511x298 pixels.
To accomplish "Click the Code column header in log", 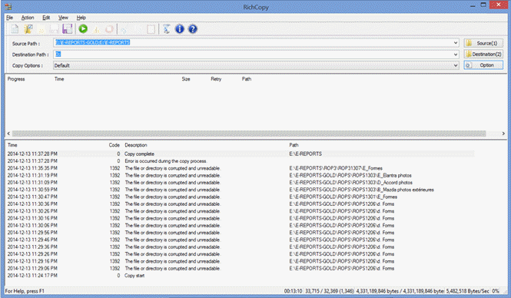I will coord(114,145).
